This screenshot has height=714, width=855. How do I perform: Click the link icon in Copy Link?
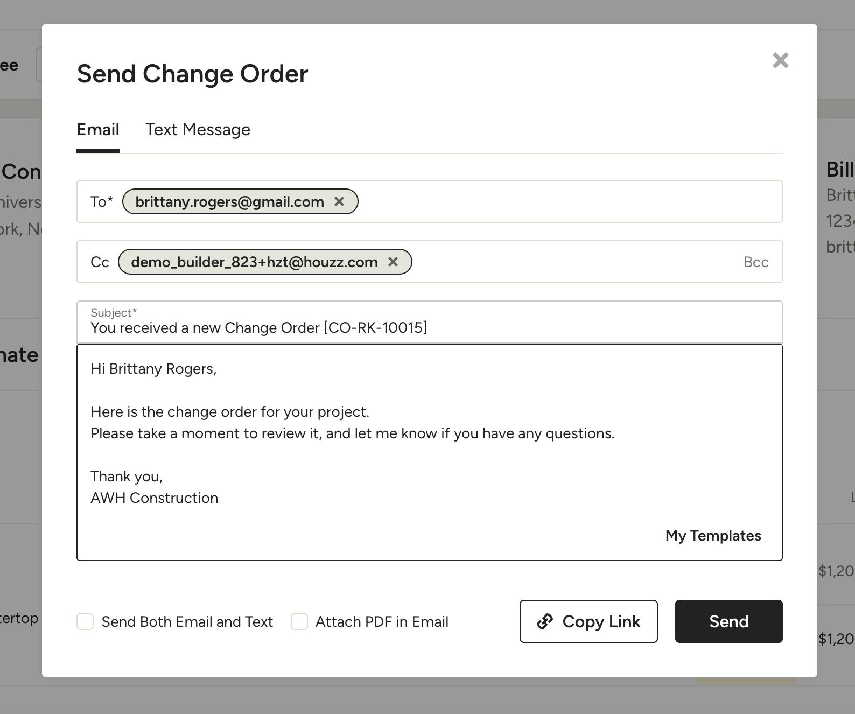tap(545, 621)
